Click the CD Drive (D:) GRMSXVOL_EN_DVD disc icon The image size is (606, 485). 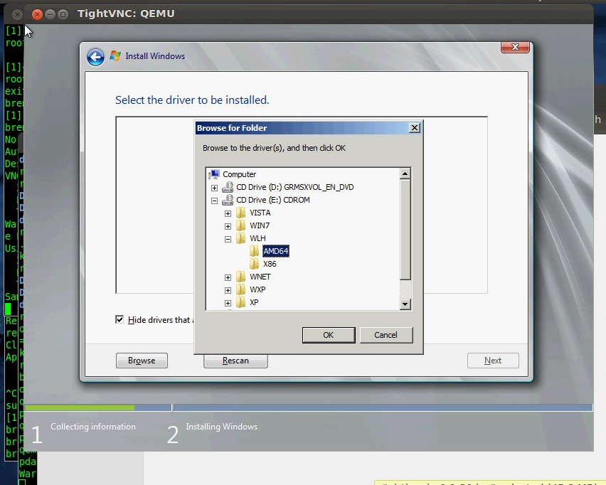[x=228, y=187]
